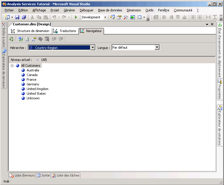The image size is (224, 185).
Task: Open Boîte à outils side panel
Action: tap(4, 35)
